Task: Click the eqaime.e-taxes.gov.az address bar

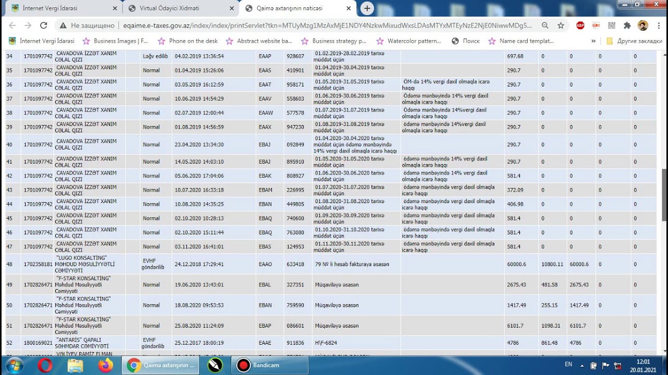Action: tap(328, 25)
